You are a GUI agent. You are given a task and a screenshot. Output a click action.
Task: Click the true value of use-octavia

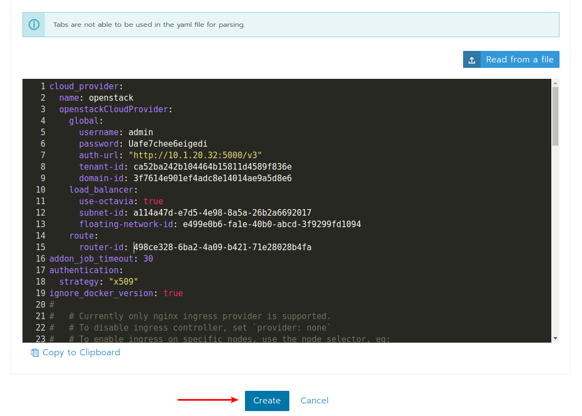153,201
